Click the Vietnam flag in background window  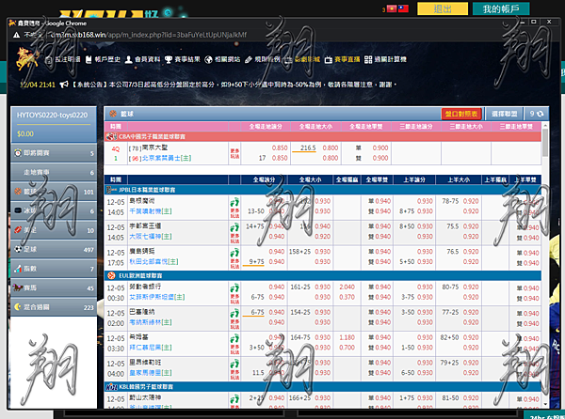(392, 8)
